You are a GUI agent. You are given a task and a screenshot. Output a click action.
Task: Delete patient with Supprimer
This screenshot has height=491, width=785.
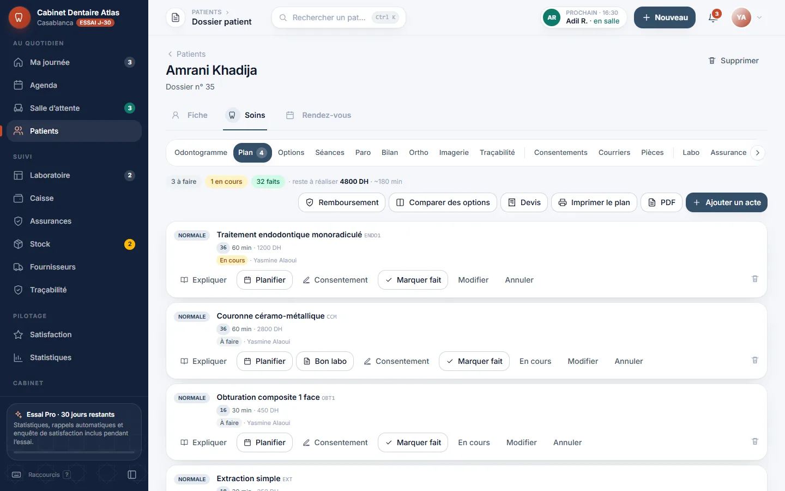point(733,61)
